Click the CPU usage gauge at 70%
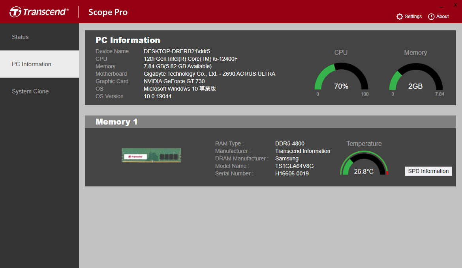This screenshot has height=268, width=462. tap(341, 76)
